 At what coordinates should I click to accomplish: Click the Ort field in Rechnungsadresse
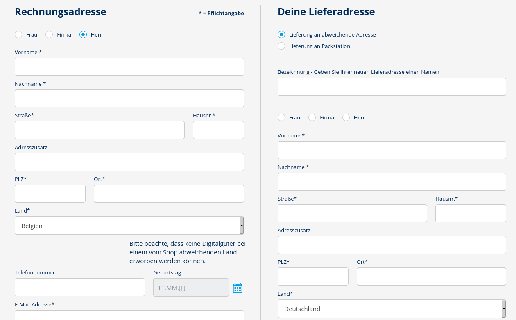pos(169,194)
